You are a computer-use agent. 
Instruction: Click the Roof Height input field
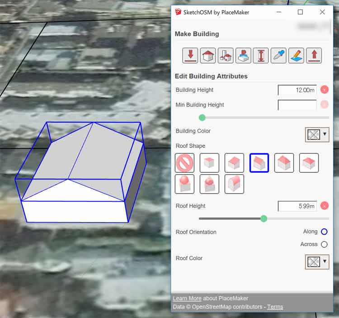[297, 206]
